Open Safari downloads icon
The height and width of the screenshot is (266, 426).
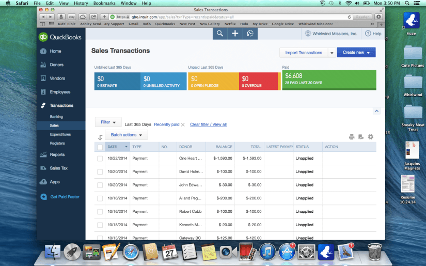coord(378,17)
